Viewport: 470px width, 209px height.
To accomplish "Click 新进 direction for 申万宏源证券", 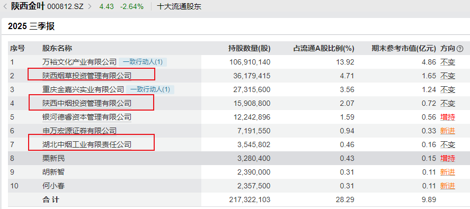I will (448, 131).
